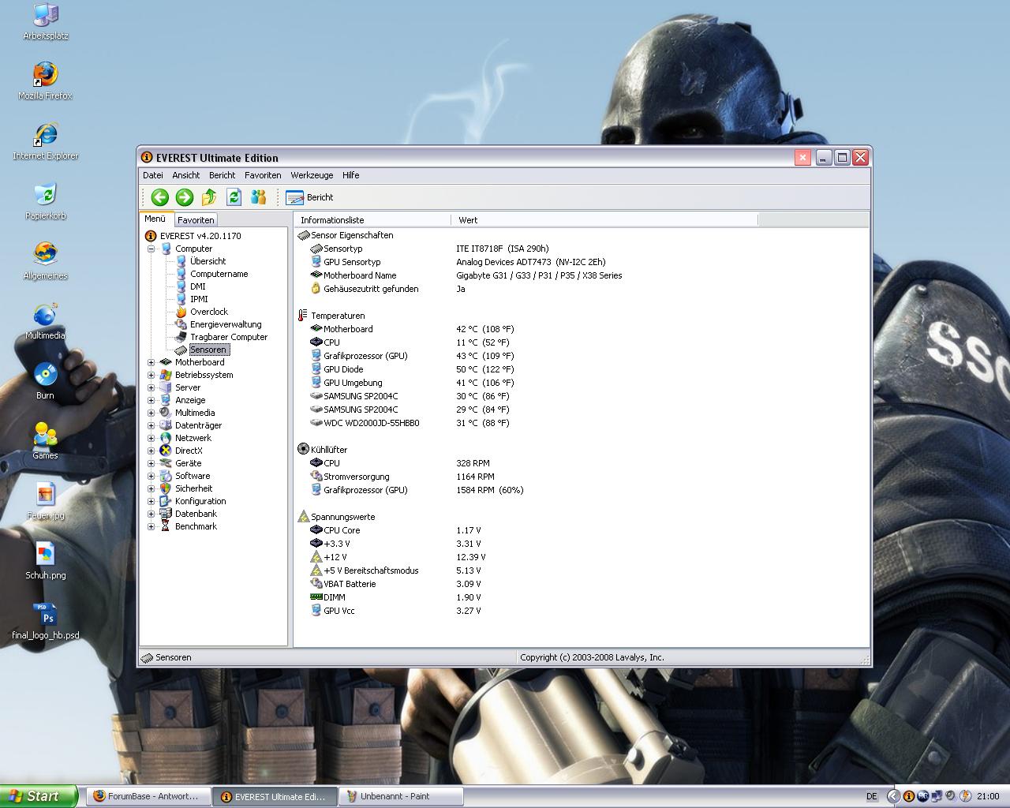Click the Software tree icon

pyautogui.click(x=166, y=476)
